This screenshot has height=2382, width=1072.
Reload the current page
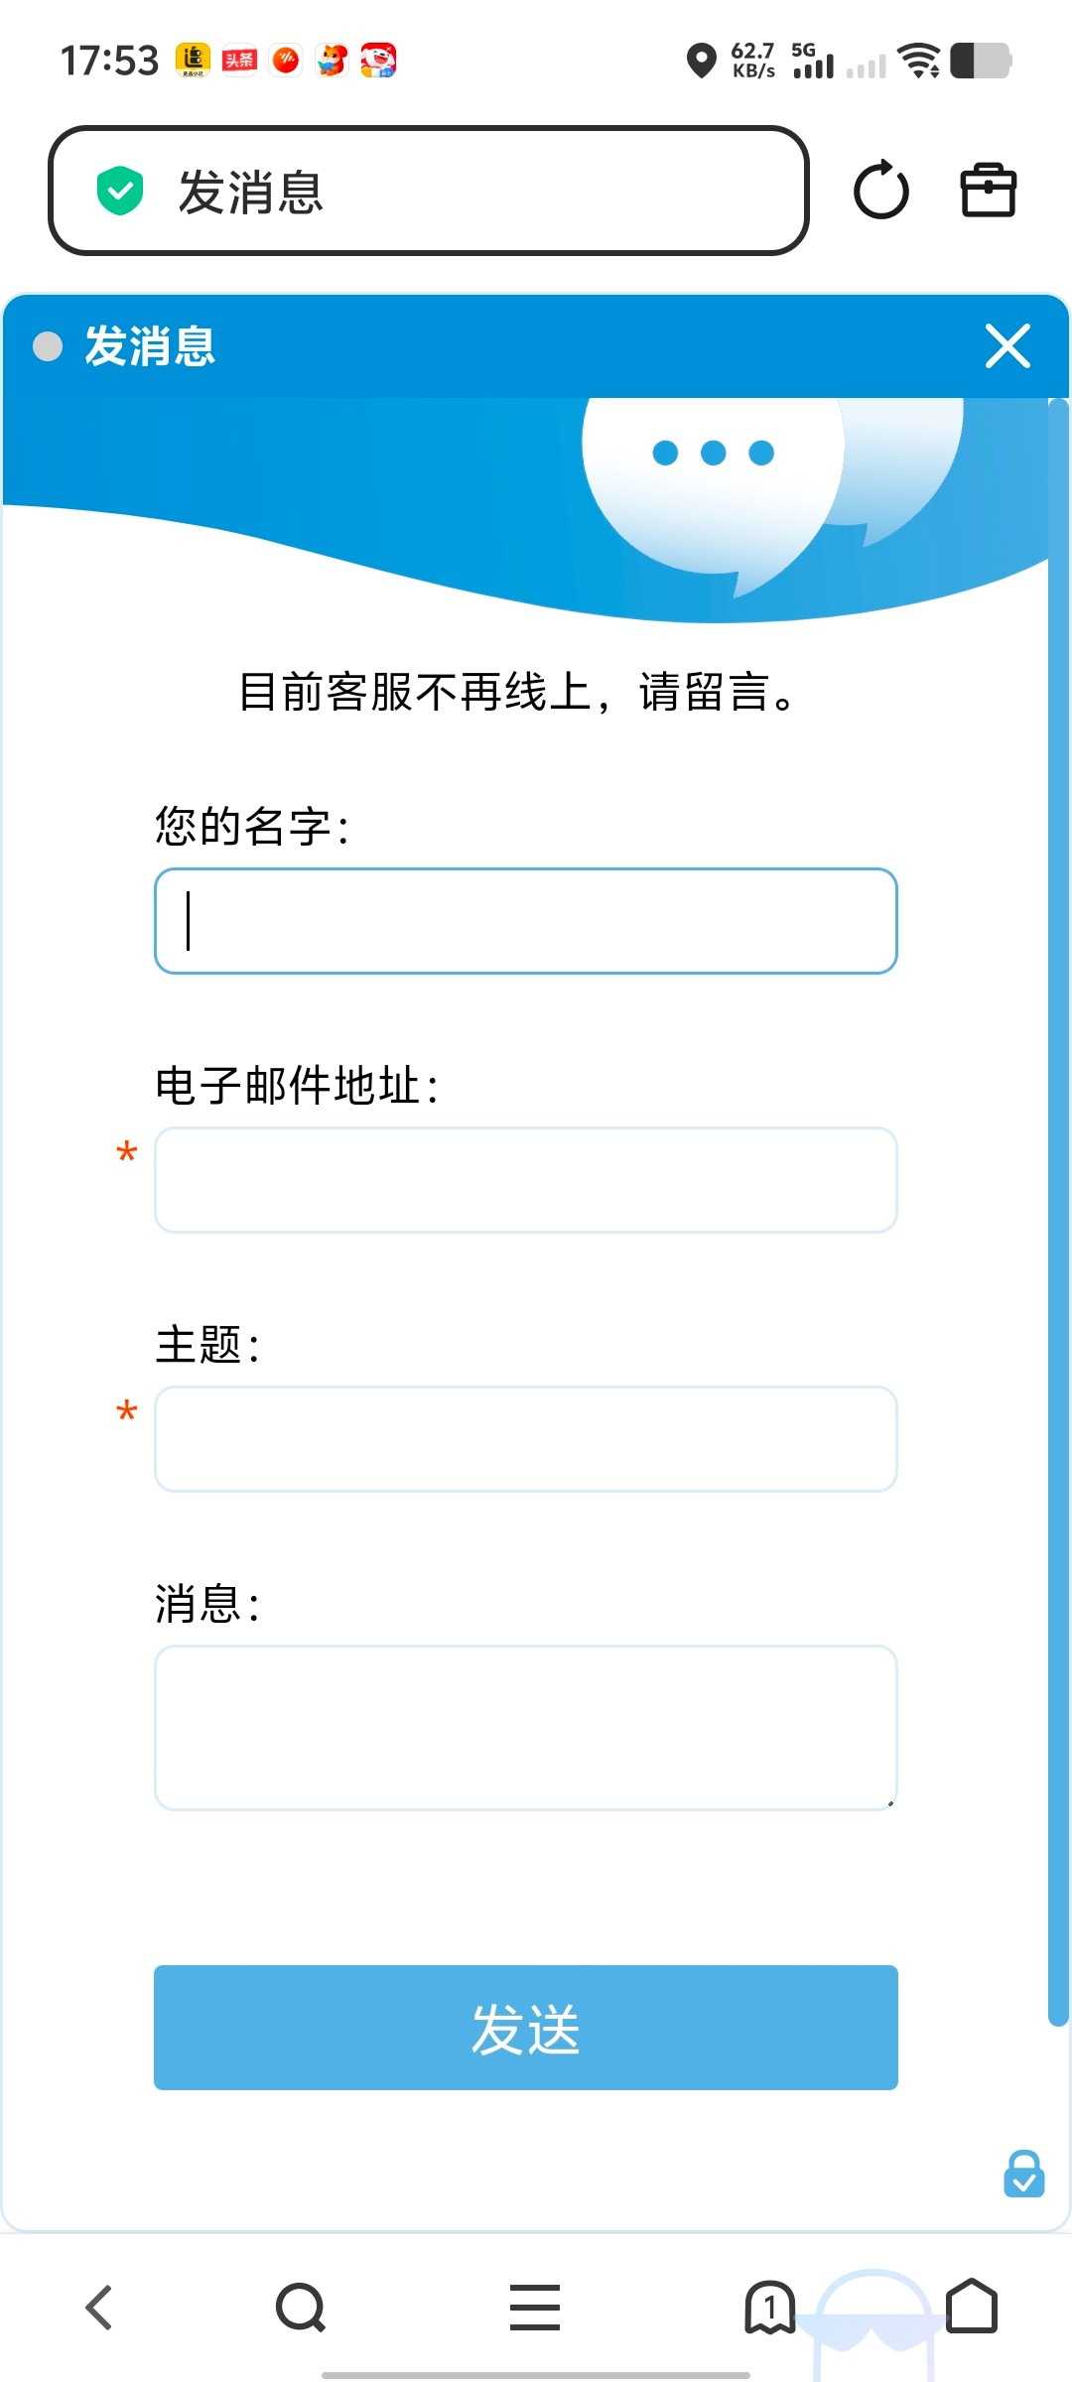879,190
